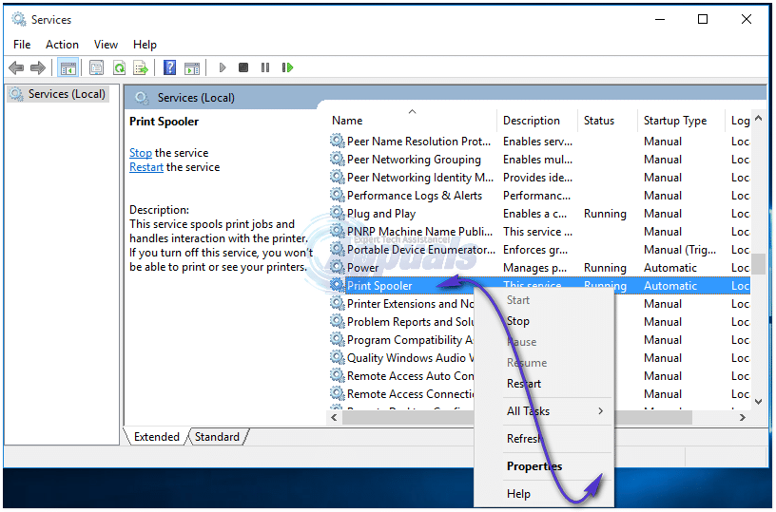Sort list by Startup Type column

pyautogui.click(x=675, y=121)
